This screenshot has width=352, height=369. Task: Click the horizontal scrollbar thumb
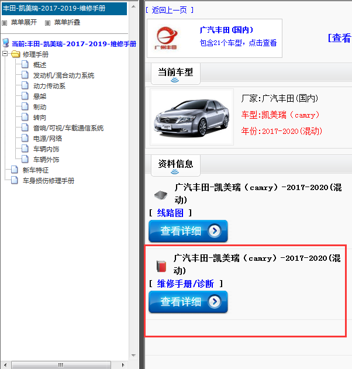[61, 365]
